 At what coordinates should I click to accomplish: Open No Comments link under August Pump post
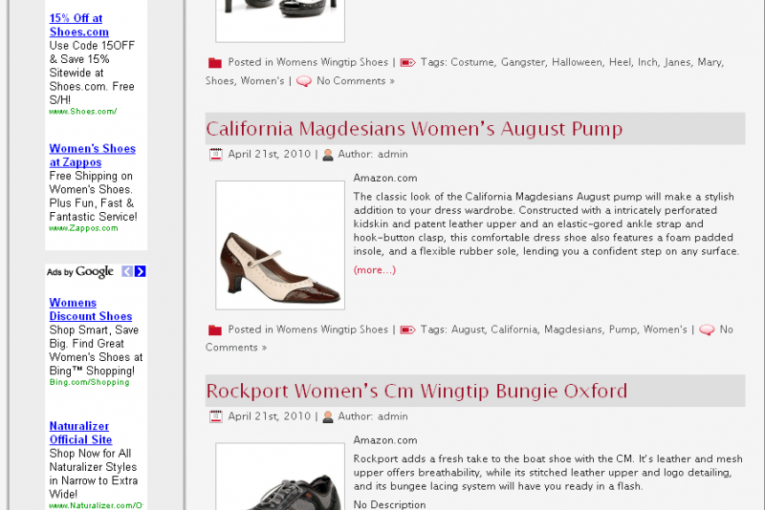(x=727, y=329)
